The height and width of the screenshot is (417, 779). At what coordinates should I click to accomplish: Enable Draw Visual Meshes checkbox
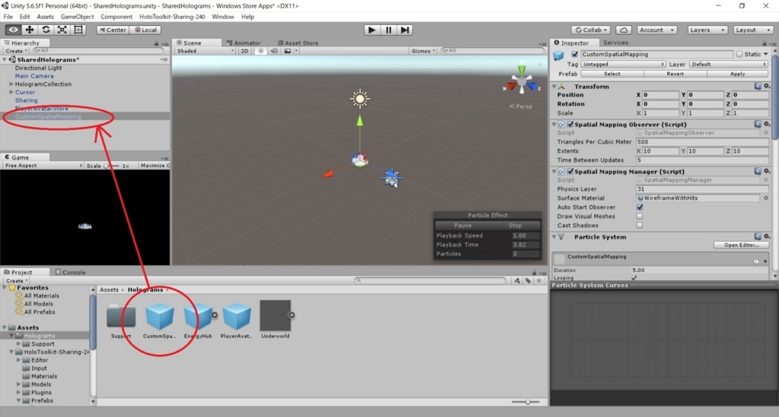[x=640, y=216]
